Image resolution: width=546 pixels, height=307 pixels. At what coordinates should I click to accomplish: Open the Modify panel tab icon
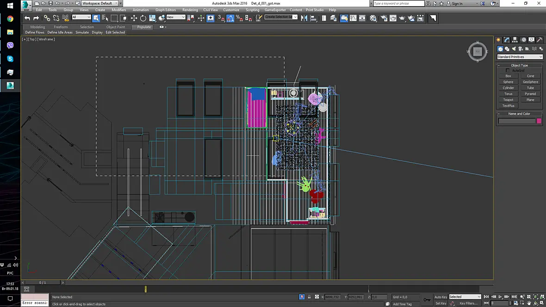(x=507, y=40)
